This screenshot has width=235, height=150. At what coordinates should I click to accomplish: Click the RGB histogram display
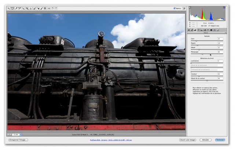tap(207, 13)
